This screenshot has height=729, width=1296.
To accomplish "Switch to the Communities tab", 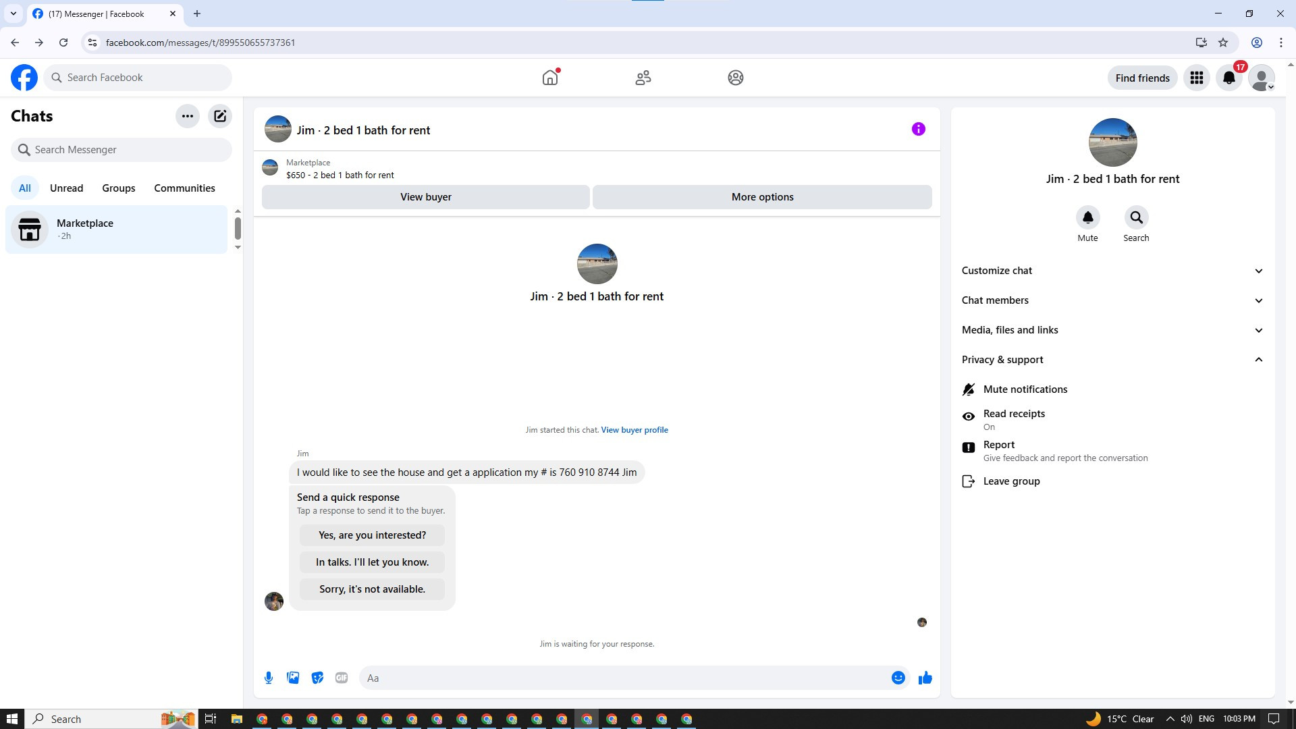I will click(x=184, y=188).
